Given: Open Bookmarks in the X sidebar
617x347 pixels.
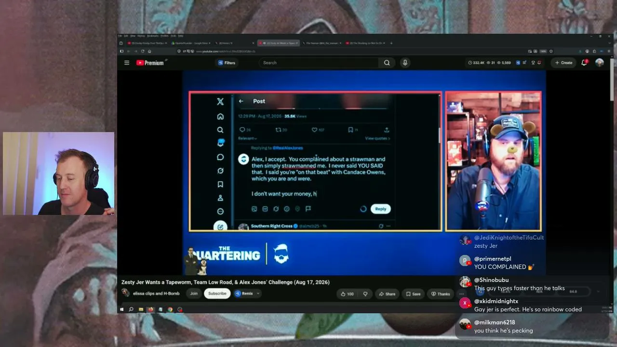Looking at the screenshot, I should pyautogui.click(x=220, y=184).
